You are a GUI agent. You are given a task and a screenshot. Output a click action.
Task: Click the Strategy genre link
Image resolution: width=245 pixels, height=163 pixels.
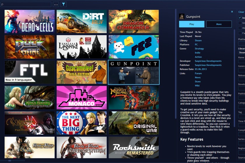tap(199, 49)
